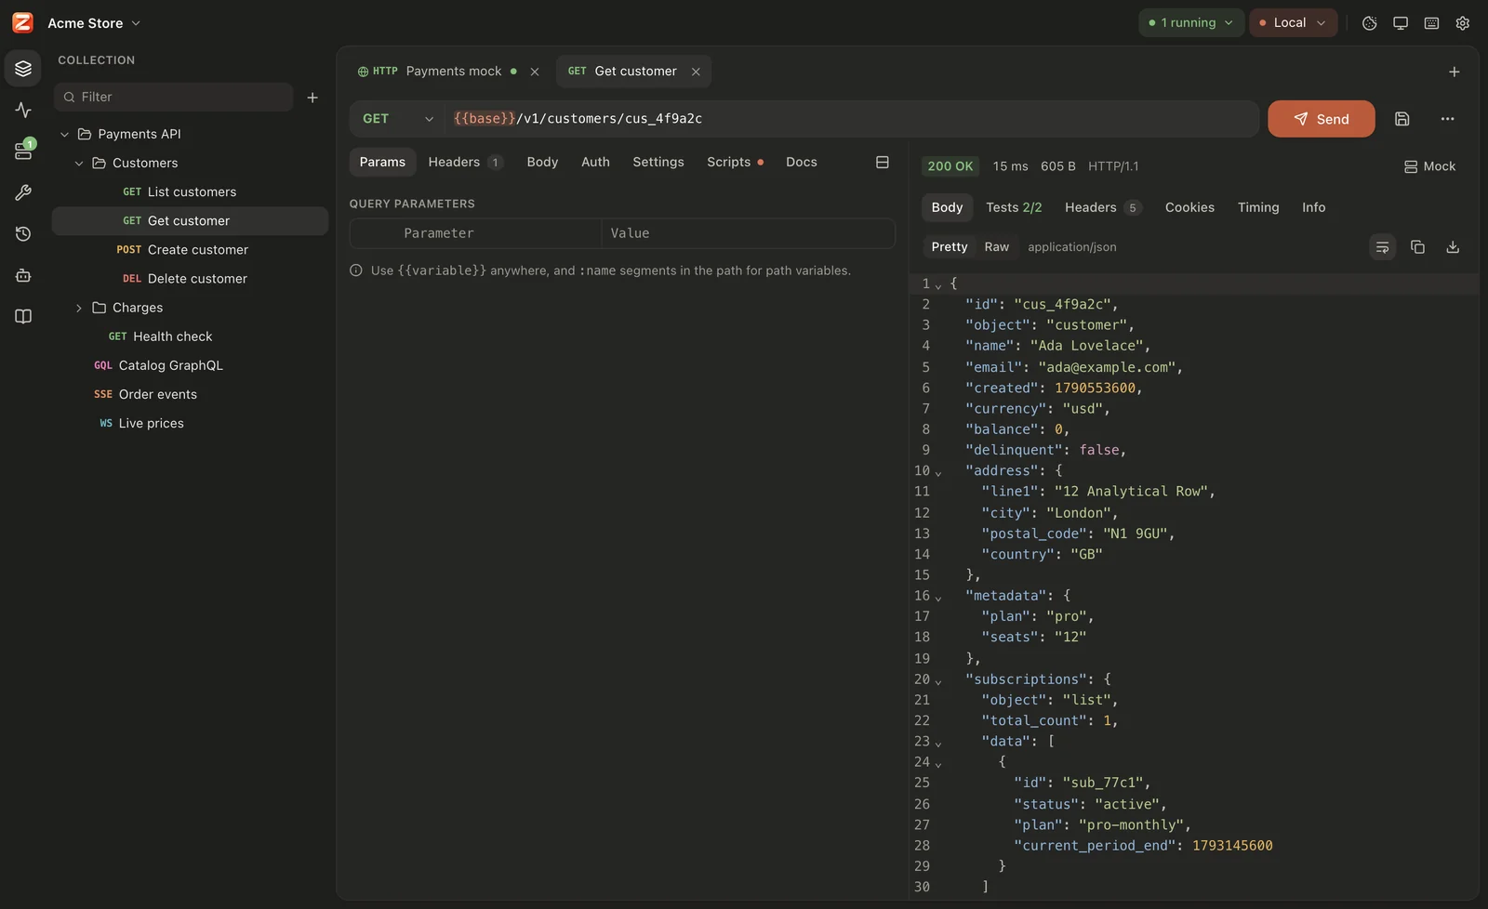Viewport: 1488px width, 909px height.
Task: Open the mock servers icon with badge
Action: [x=23, y=151]
